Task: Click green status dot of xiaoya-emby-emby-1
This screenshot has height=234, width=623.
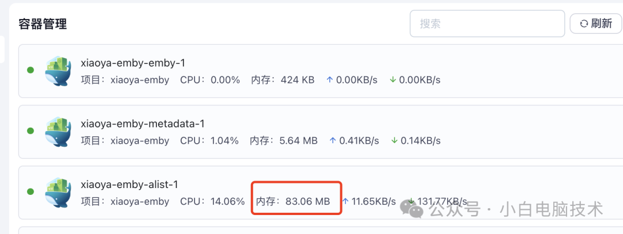Action: tap(31, 70)
